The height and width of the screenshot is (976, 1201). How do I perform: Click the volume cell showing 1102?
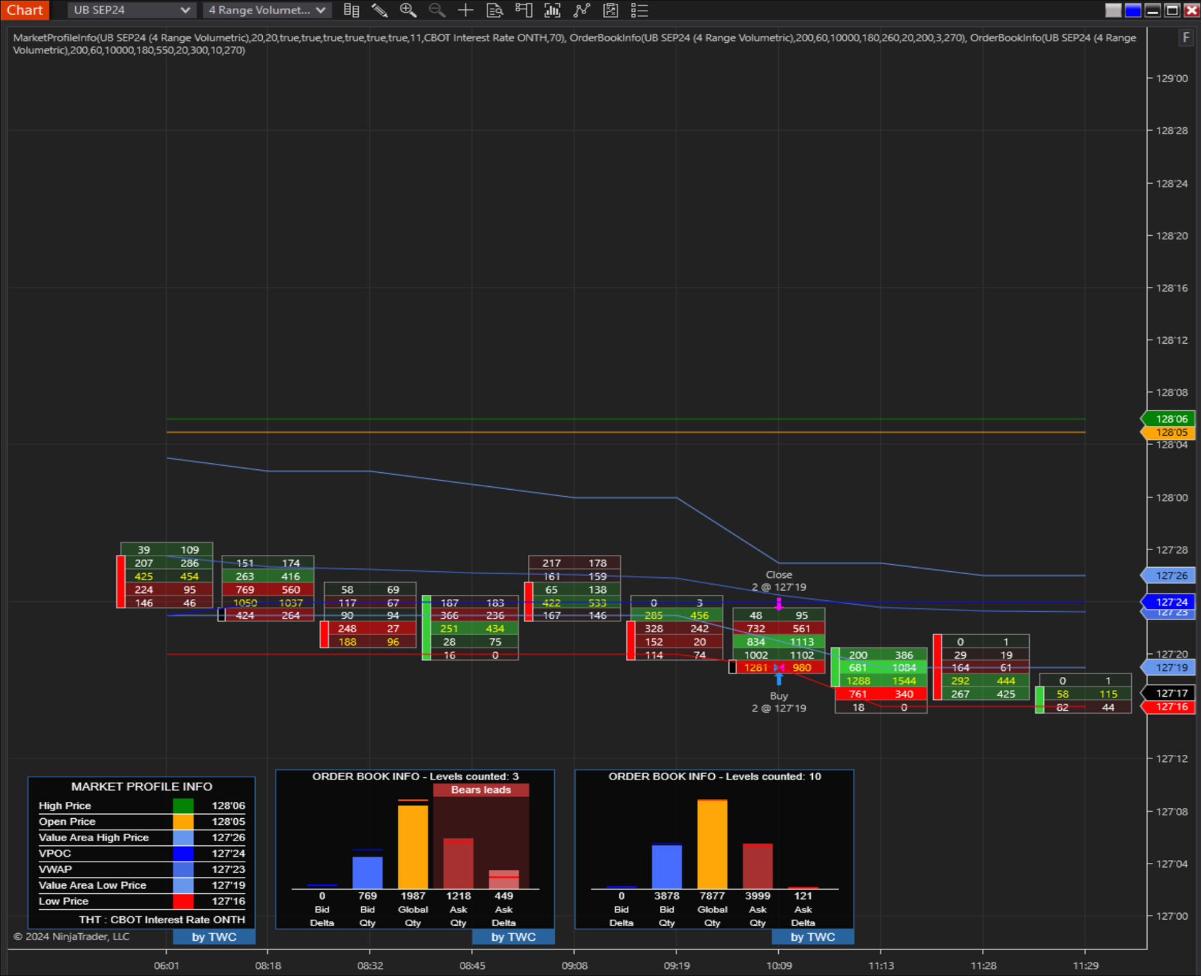click(x=802, y=655)
